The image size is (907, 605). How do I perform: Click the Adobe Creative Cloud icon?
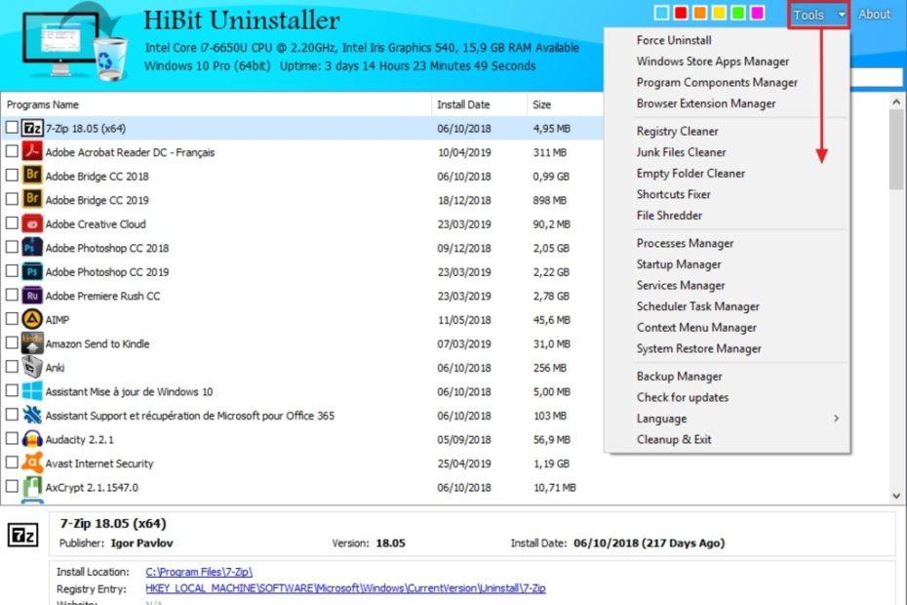pyautogui.click(x=32, y=223)
